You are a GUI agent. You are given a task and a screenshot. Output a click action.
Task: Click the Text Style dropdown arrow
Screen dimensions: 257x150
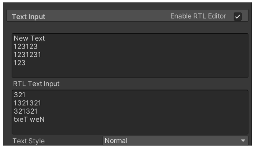point(243,141)
